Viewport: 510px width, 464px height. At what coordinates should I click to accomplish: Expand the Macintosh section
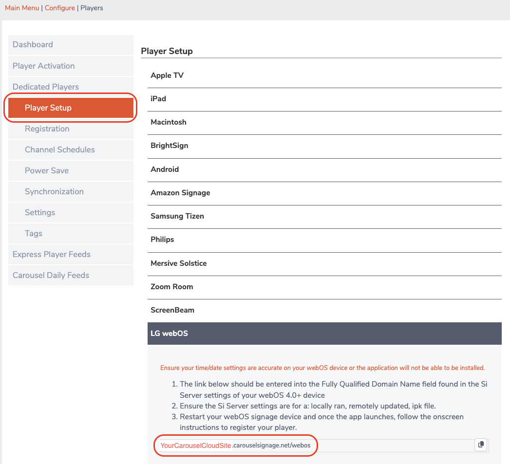point(324,122)
